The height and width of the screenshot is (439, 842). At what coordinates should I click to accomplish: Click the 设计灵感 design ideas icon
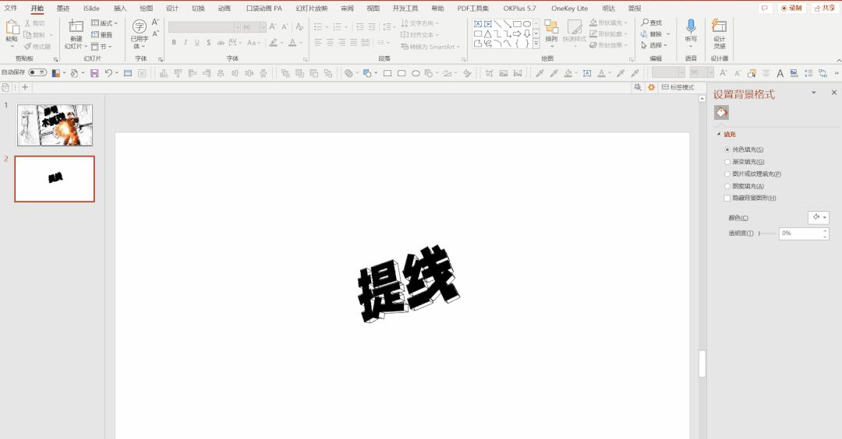[x=719, y=26]
